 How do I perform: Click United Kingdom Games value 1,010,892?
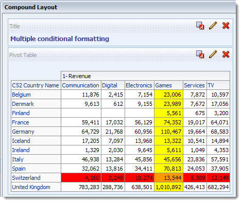coord(168,187)
